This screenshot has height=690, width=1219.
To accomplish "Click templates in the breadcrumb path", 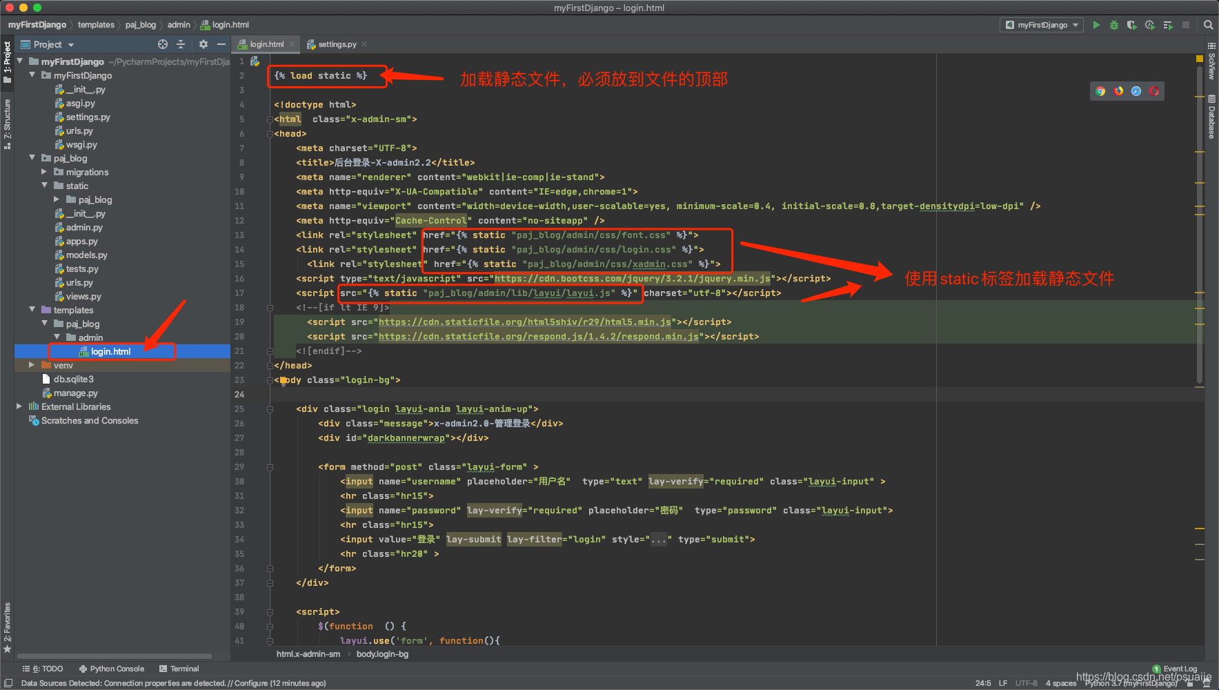I will pyautogui.click(x=96, y=25).
